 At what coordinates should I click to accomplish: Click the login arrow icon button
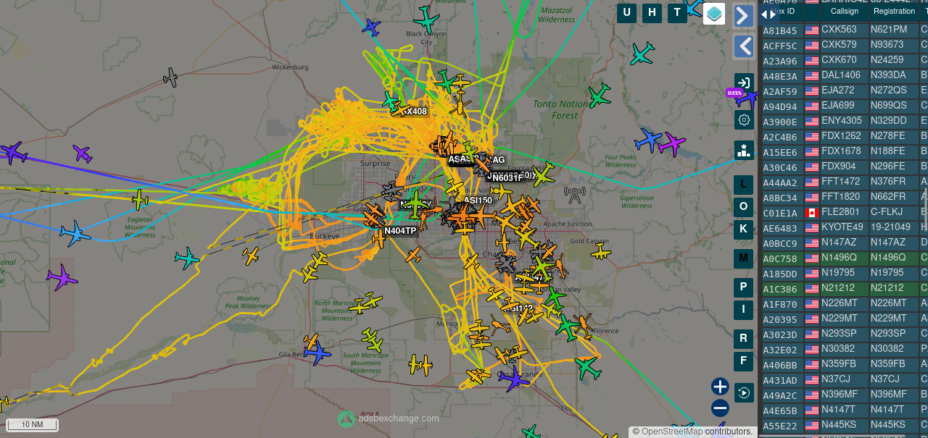tap(744, 83)
